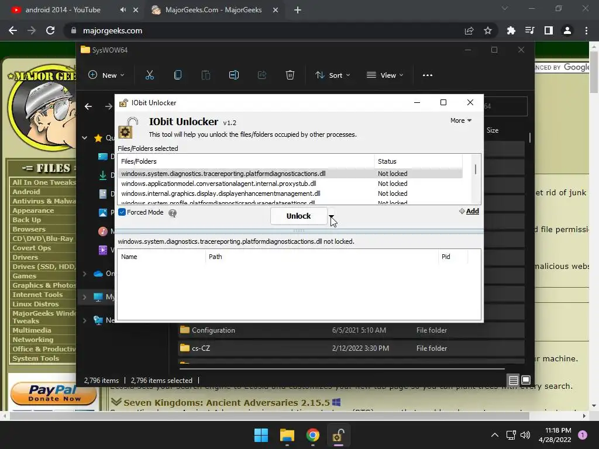599x449 pixels.
Task: Click the browser back arrow
Action: pos(13,30)
